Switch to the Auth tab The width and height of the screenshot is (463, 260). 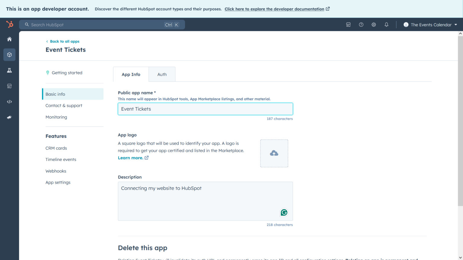162,74
